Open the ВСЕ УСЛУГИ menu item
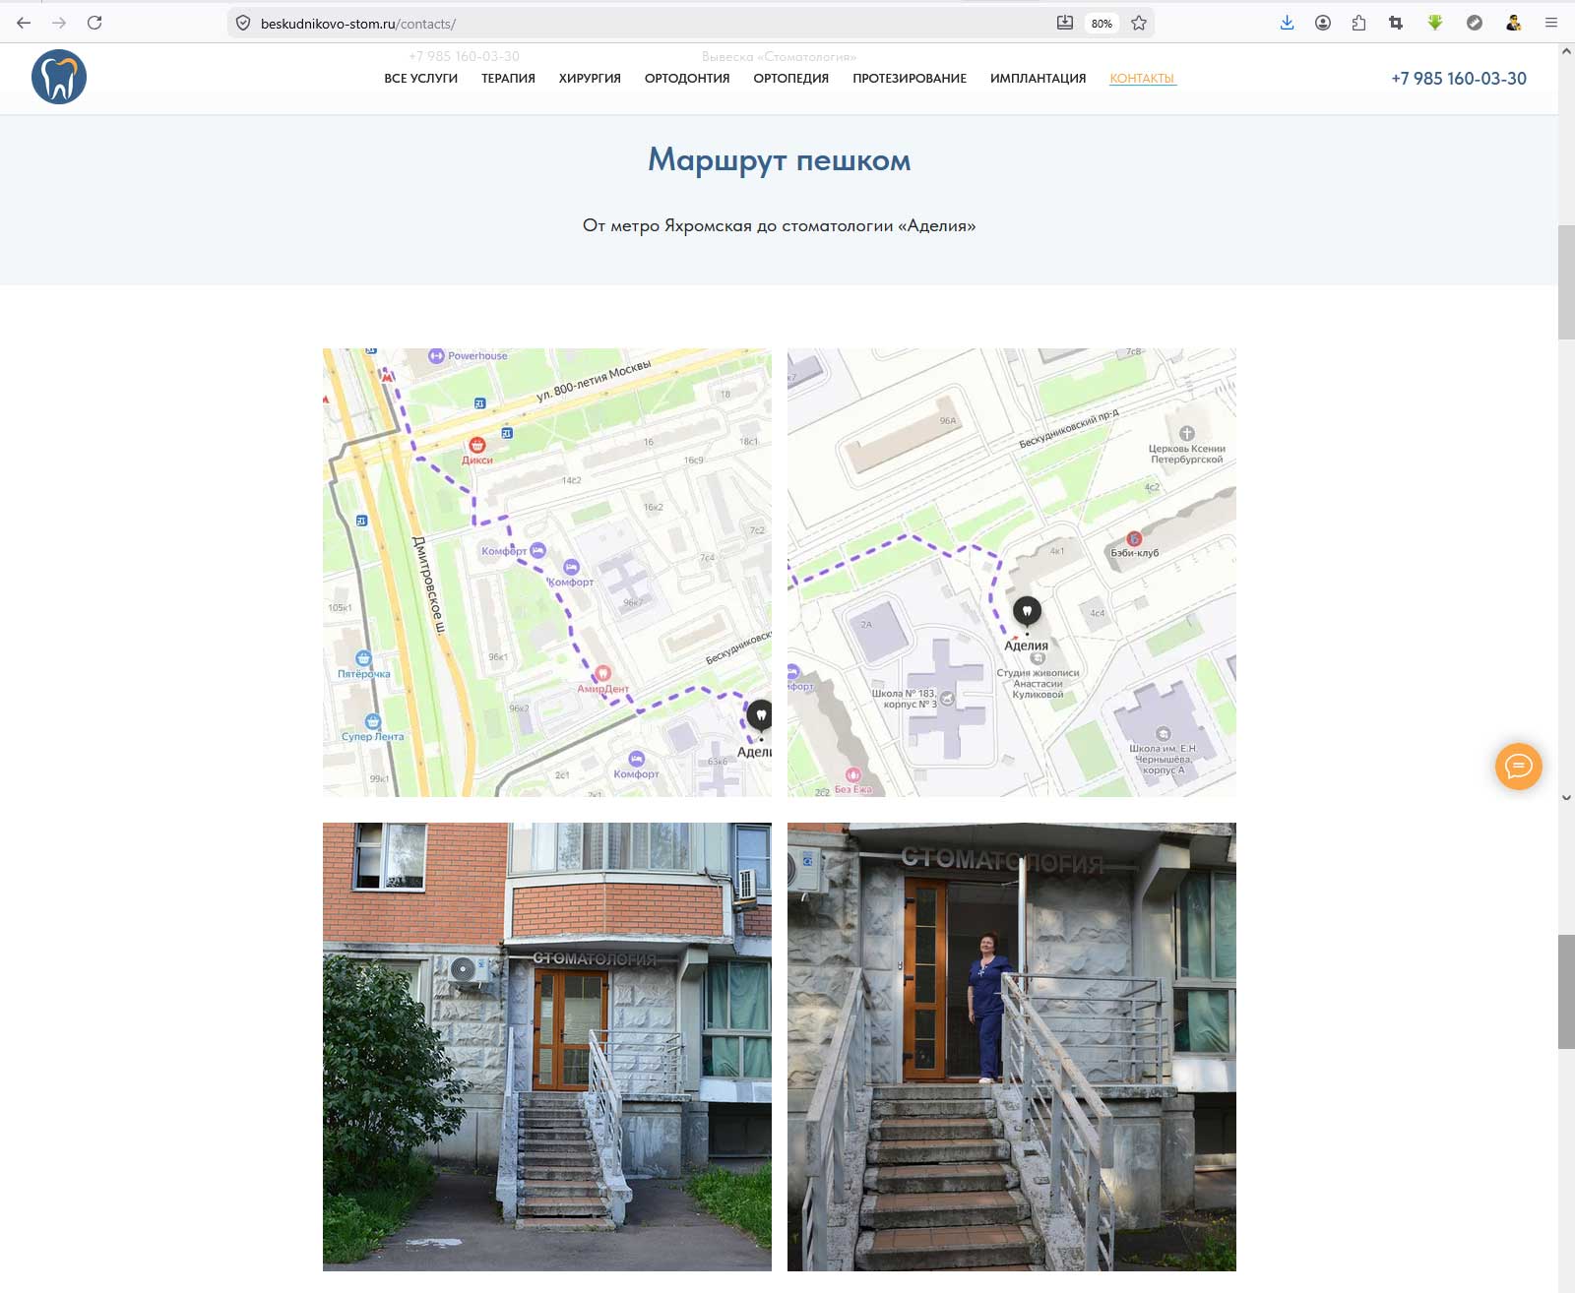This screenshot has width=1575, height=1293. (420, 79)
